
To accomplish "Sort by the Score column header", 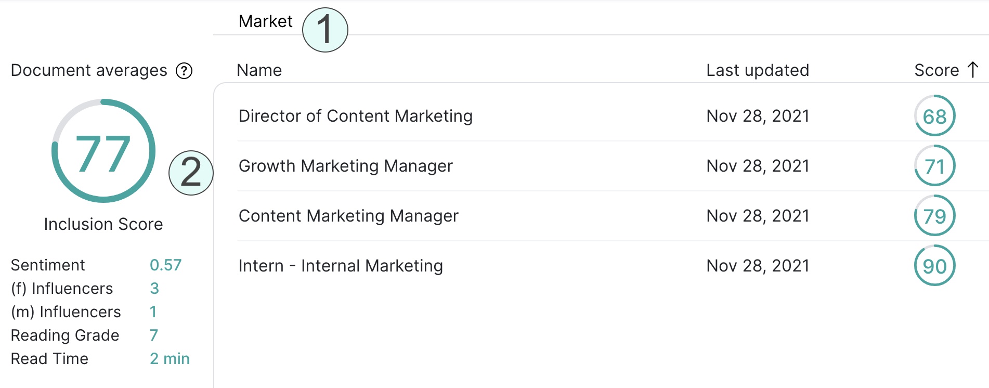I will tap(936, 70).
